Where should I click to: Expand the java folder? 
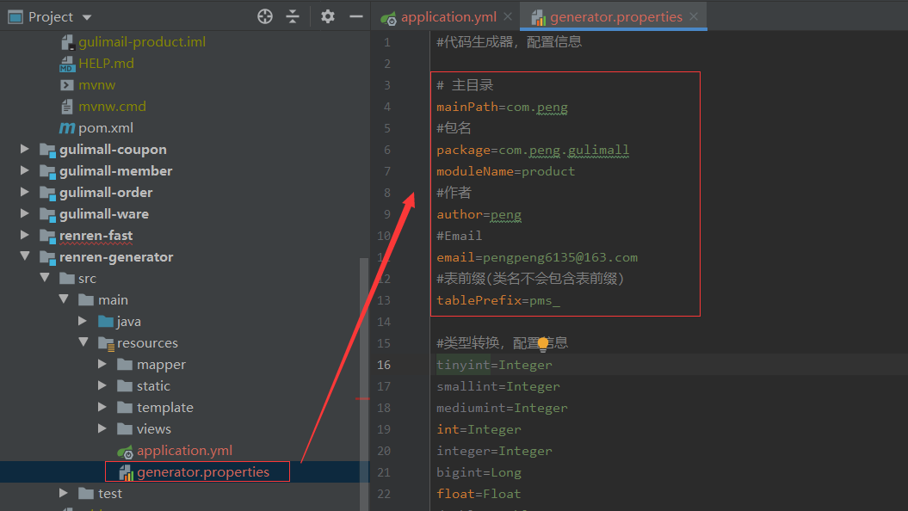pos(83,321)
